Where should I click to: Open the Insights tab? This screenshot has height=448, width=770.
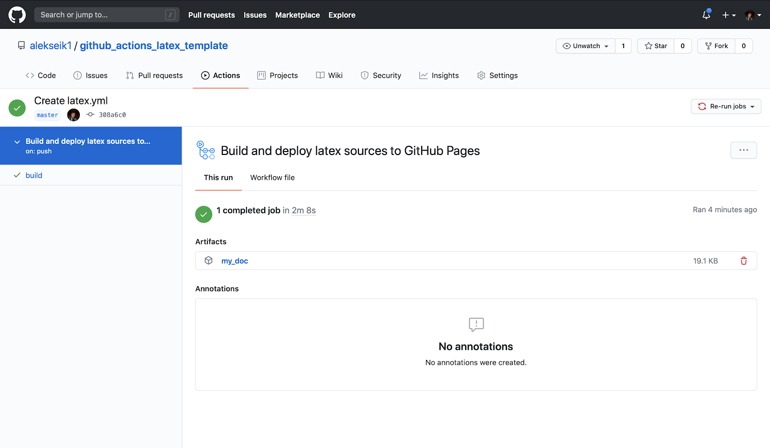click(439, 76)
